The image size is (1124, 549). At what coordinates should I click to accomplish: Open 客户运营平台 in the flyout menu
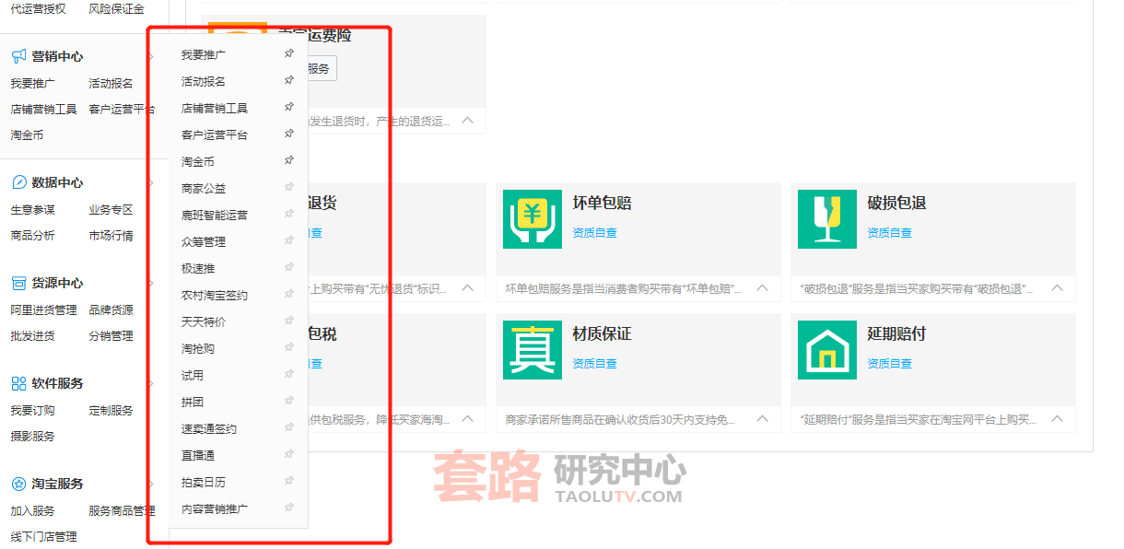(215, 135)
